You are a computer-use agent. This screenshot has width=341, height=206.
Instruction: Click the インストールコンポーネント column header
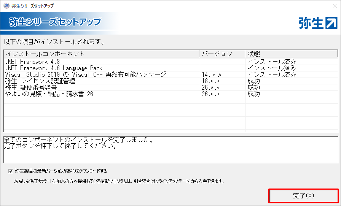pyautogui.click(x=45, y=54)
